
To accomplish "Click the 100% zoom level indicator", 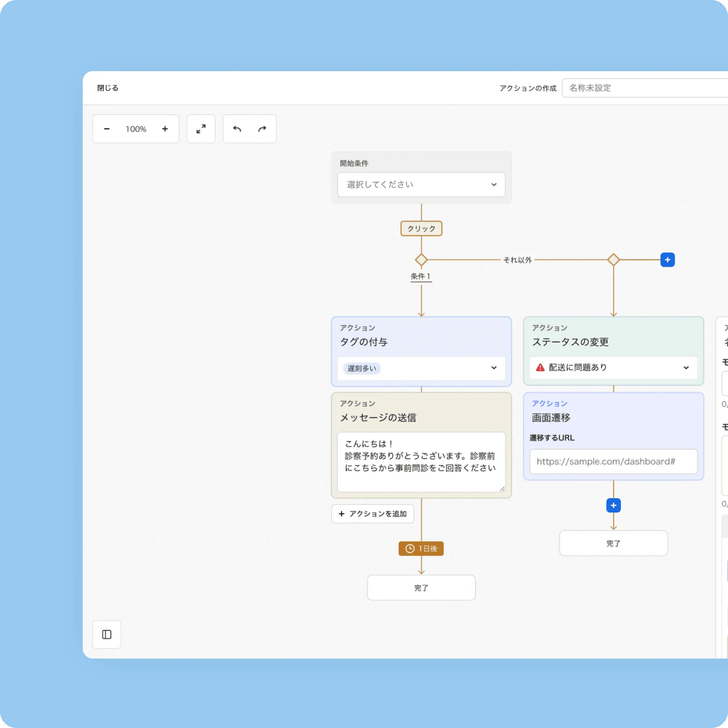I will (x=136, y=129).
